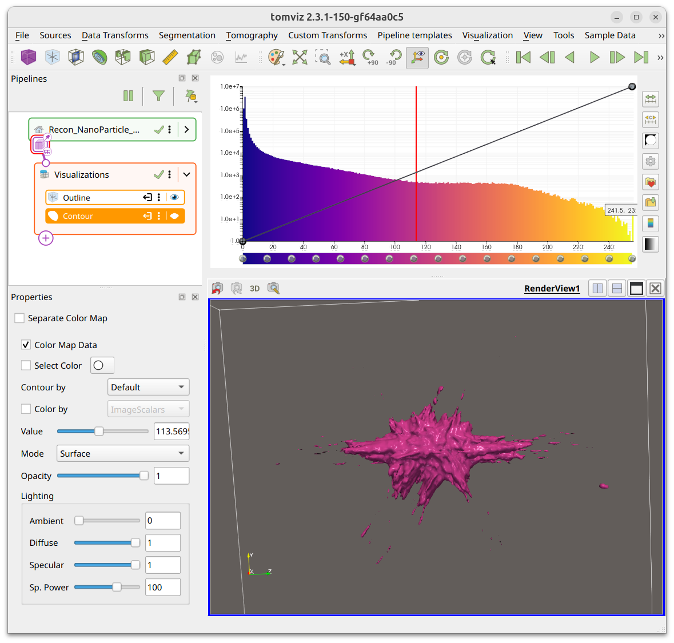Toggle the orientation axes visibility icon
The width and height of the screenshot is (674, 643).
(x=417, y=57)
